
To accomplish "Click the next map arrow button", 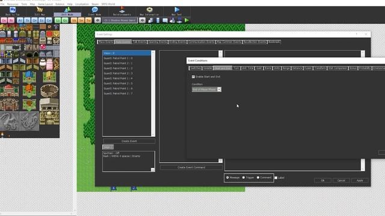I will pyautogui.click(x=142, y=20).
